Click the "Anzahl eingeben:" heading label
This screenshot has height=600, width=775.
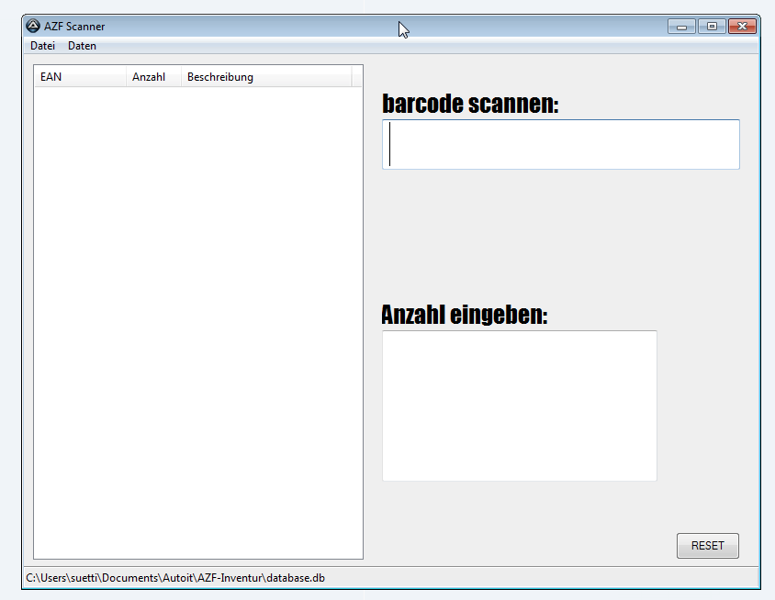click(x=464, y=315)
